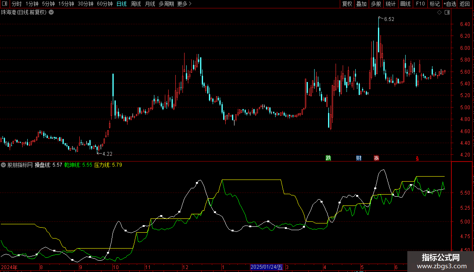
Task: Switch to 周线 weekly chart
Action: (136, 4)
